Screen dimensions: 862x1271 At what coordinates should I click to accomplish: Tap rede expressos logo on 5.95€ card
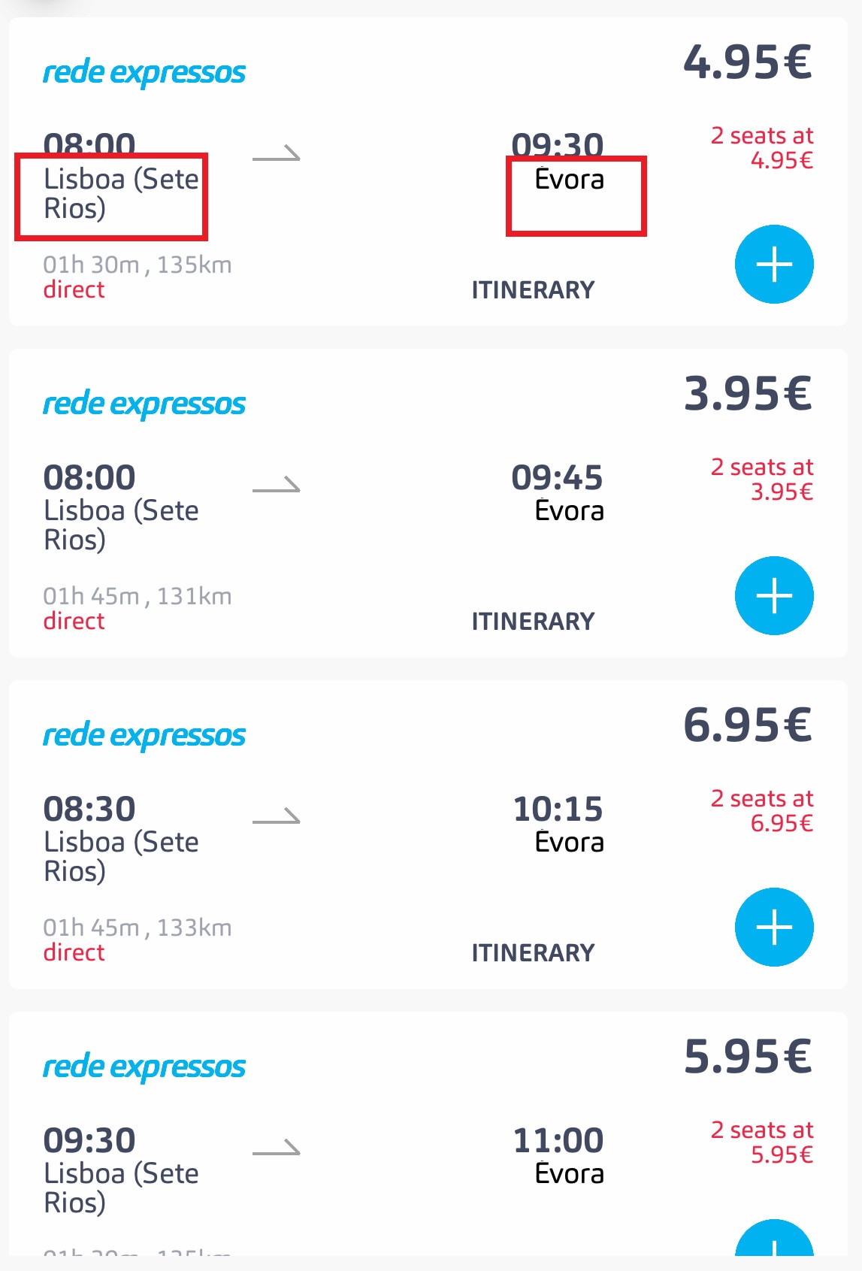click(144, 1067)
